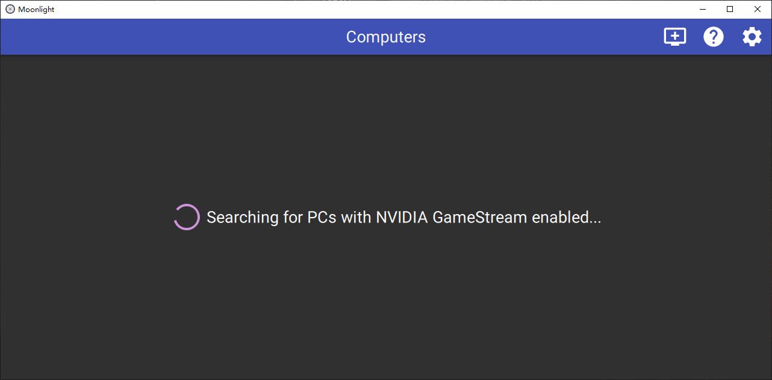Open Settings via the gear icon
This screenshot has height=380, width=772.
pos(752,37)
